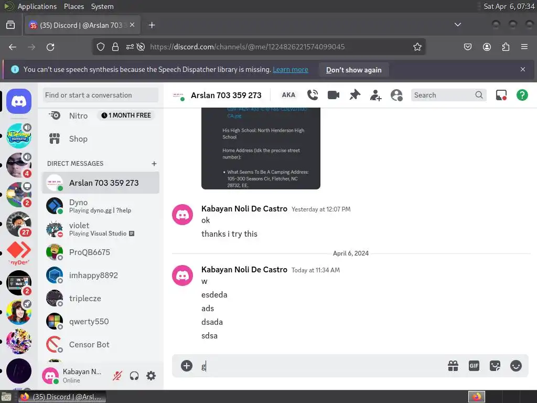537x403 pixels.
Task: Click the site padlock icon
Action: [115, 47]
